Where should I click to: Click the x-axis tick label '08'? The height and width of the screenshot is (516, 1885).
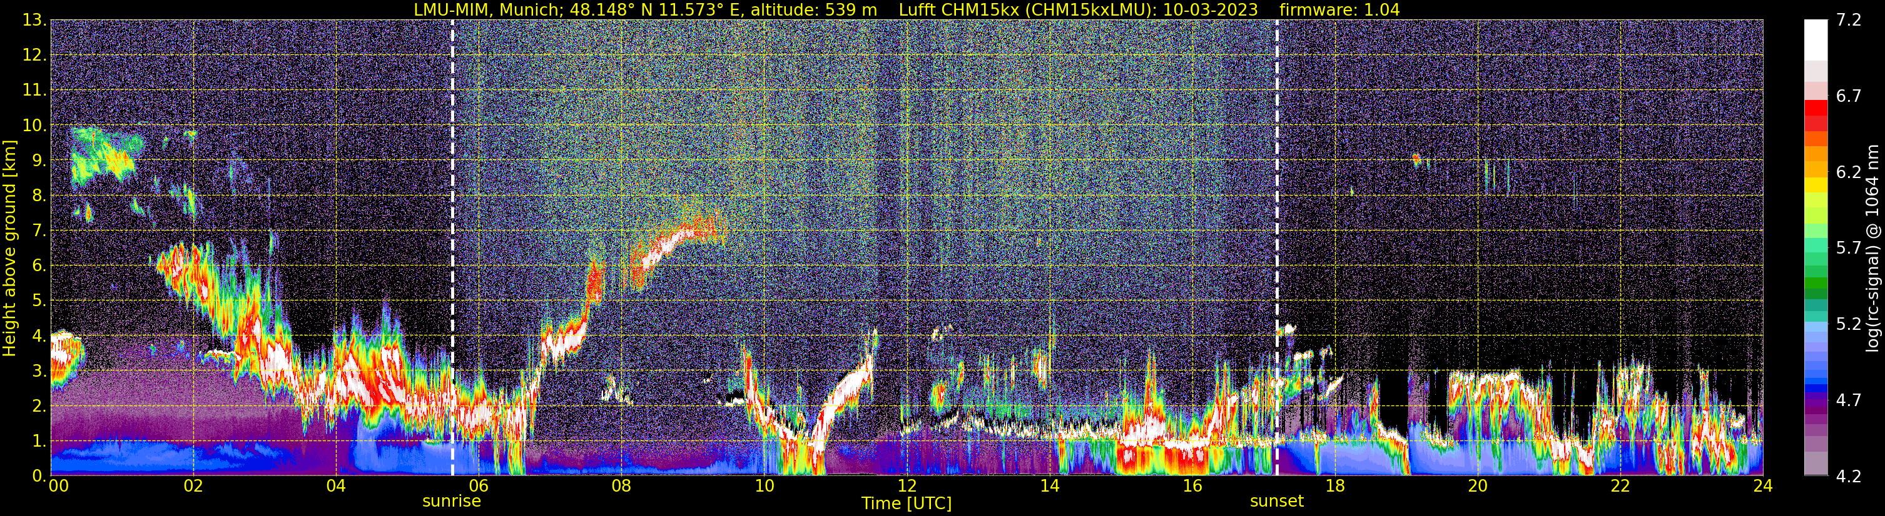click(621, 486)
